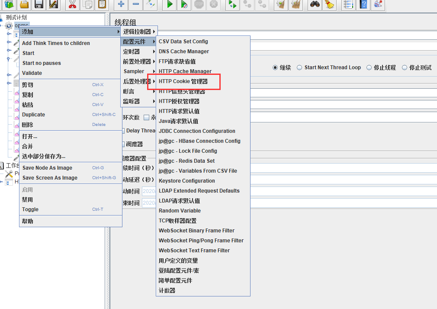Open the Help question-mark icon
The height and width of the screenshot is (309, 437).
pyautogui.click(x=363, y=5)
